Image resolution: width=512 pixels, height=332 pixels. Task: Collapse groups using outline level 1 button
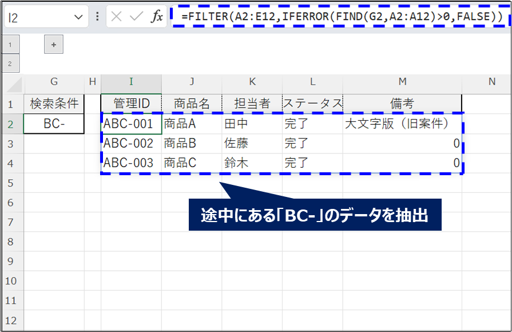[10, 44]
